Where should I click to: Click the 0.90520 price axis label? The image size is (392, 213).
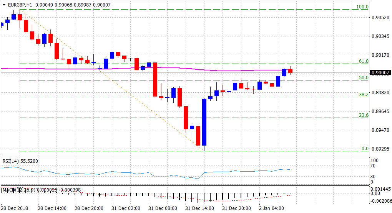click(380, 18)
